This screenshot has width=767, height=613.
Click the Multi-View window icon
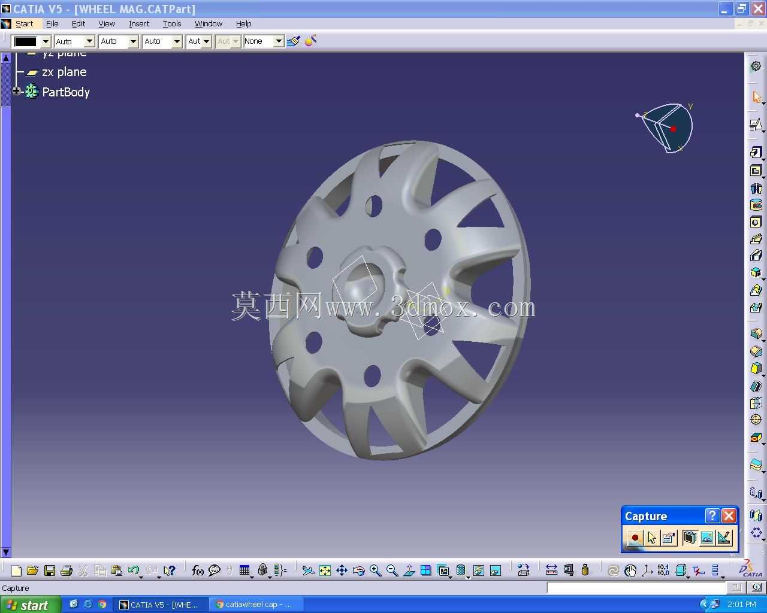coord(426,570)
